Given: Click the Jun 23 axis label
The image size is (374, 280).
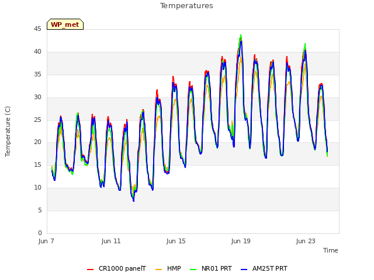Looking at the screenshot, I should coord(306,241).
